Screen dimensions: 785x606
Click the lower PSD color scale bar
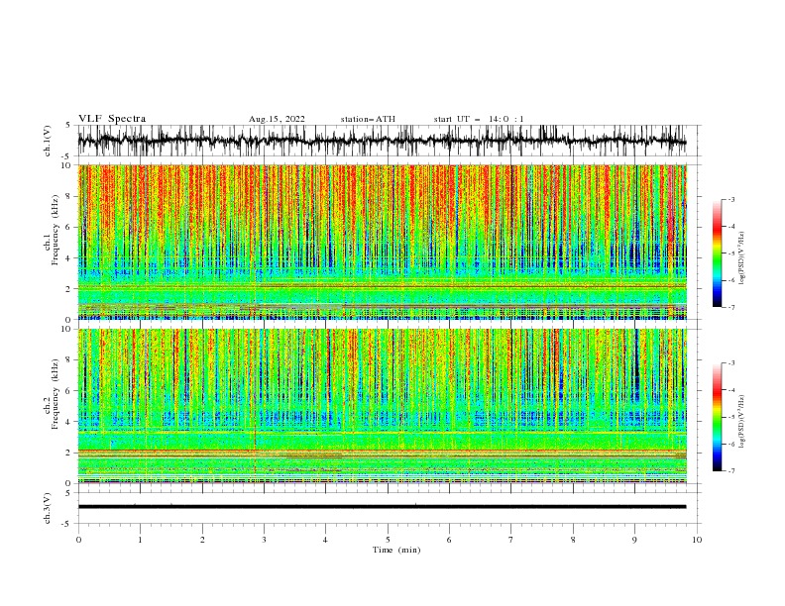(717, 417)
